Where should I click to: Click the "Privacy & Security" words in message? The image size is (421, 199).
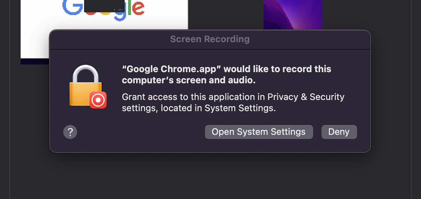click(x=306, y=97)
